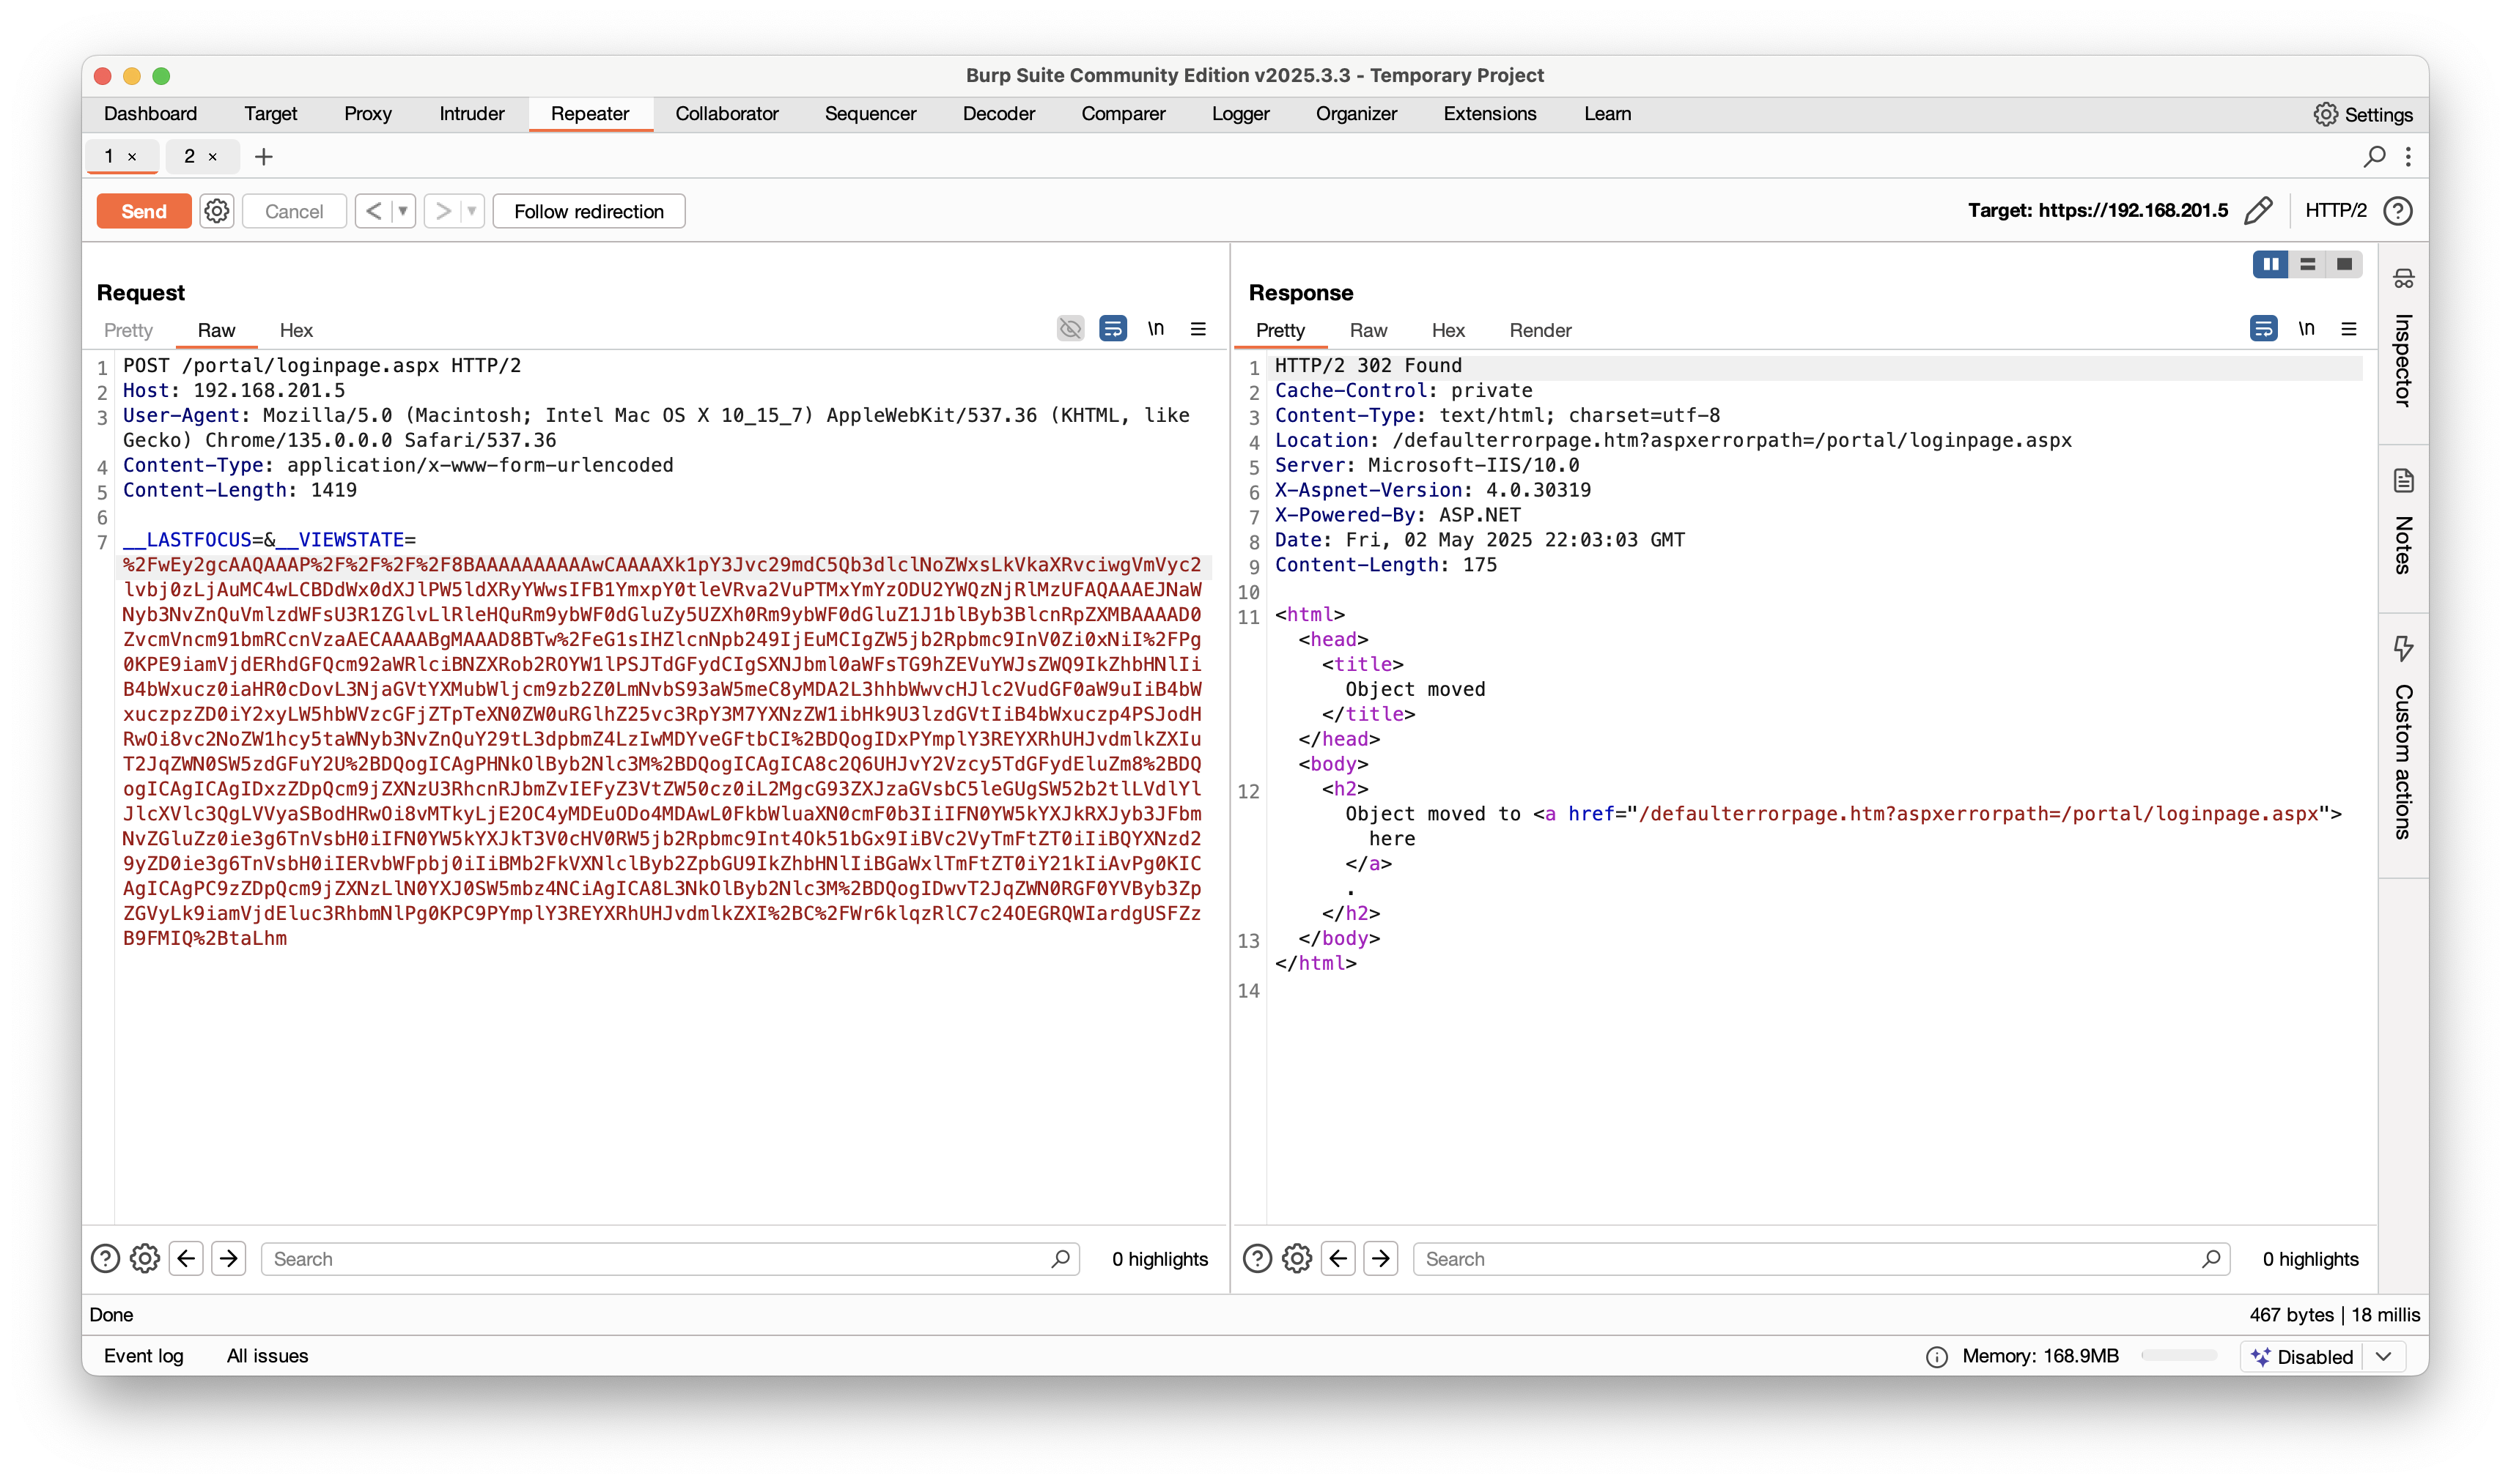
Task: Toggle line wrap in Request editor
Action: tap(1113, 328)
